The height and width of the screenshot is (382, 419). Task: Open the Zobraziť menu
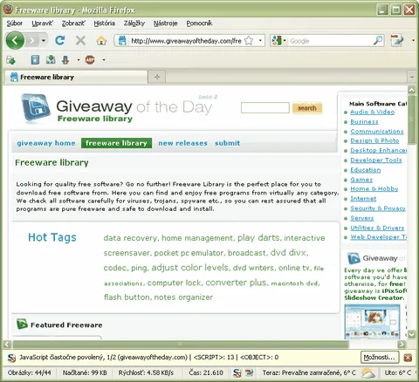click(73, 24)
